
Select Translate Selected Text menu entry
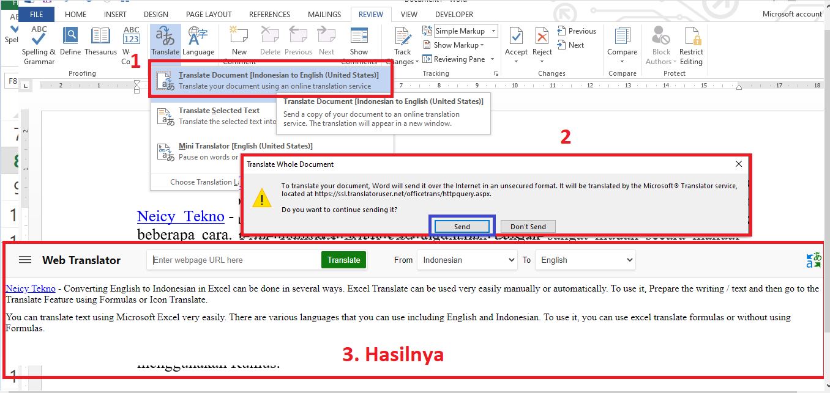214,116
